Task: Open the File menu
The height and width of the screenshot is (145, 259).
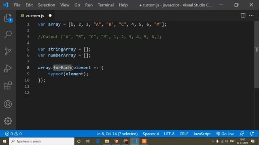Action: [17, 5]
